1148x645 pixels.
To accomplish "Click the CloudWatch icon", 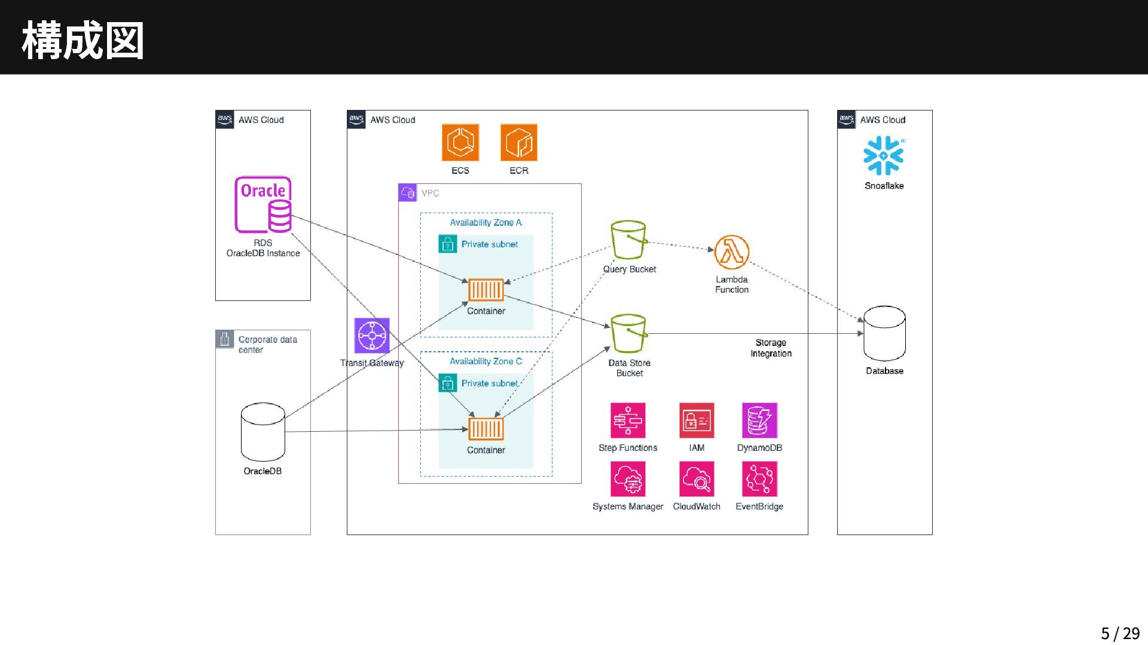I will click(697, 479).
